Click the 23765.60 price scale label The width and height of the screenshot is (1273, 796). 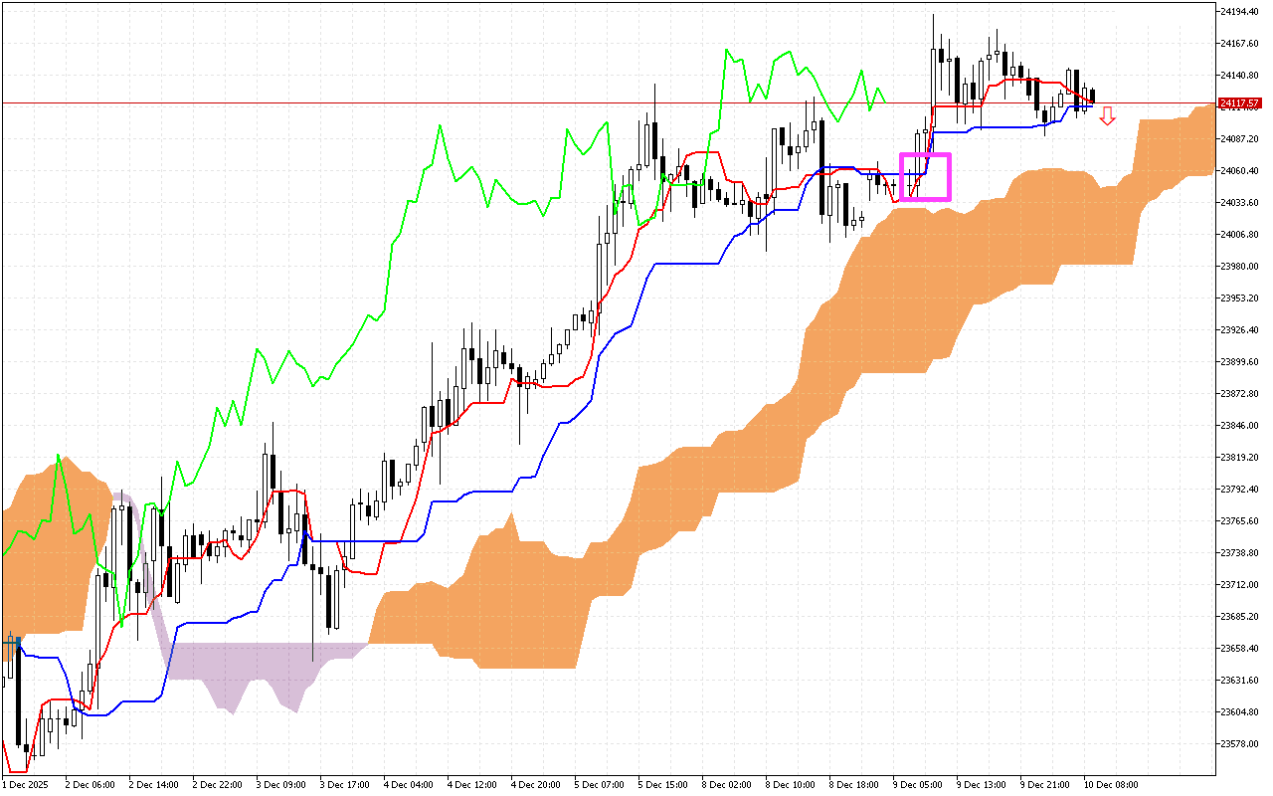click(1239, 520)
